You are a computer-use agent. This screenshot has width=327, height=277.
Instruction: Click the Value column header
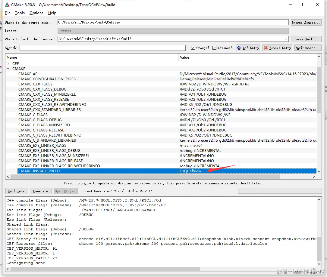(184, 57)
